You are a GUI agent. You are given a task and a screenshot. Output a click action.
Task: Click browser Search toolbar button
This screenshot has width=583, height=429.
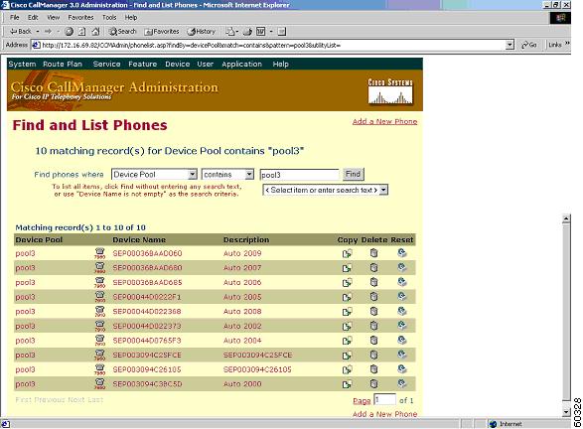(123, 32)
